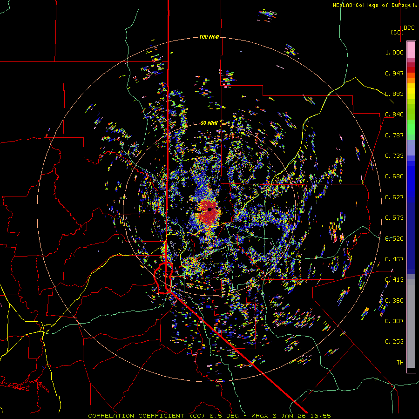Click the black radar site dot at center
Screen dimensions: 419x419
[210, 209]
